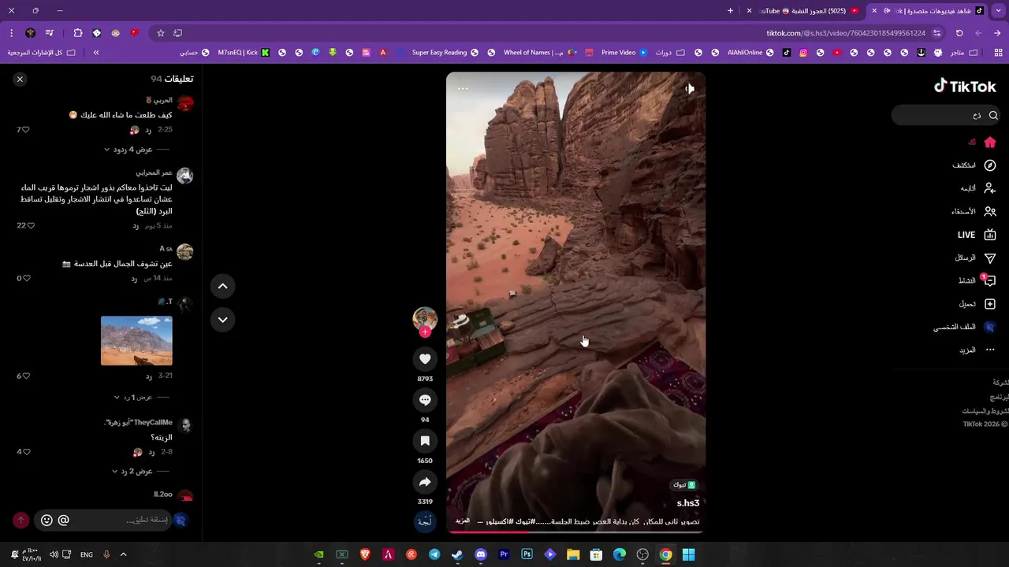Open the creator's profile avatar beside the video
The width and height of the screenshot is (1009, 567).
tap(425, 318)
